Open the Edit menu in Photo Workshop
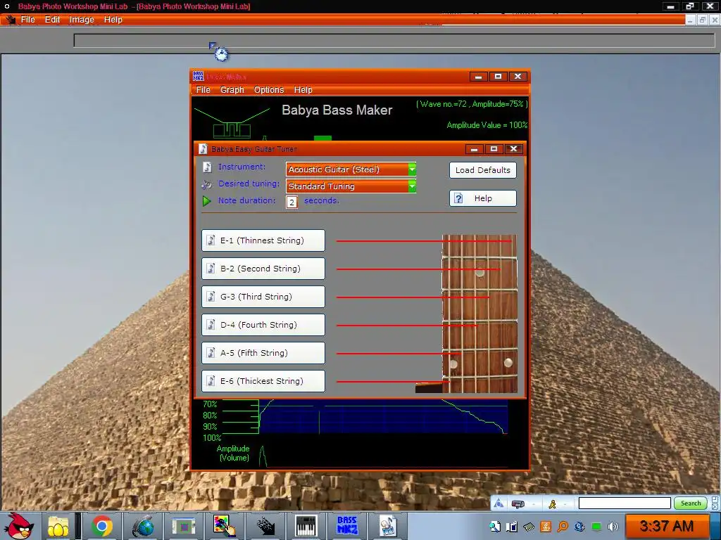Image resolution: width=721 pixels, height=540 pixels. [x=52, y=20]
